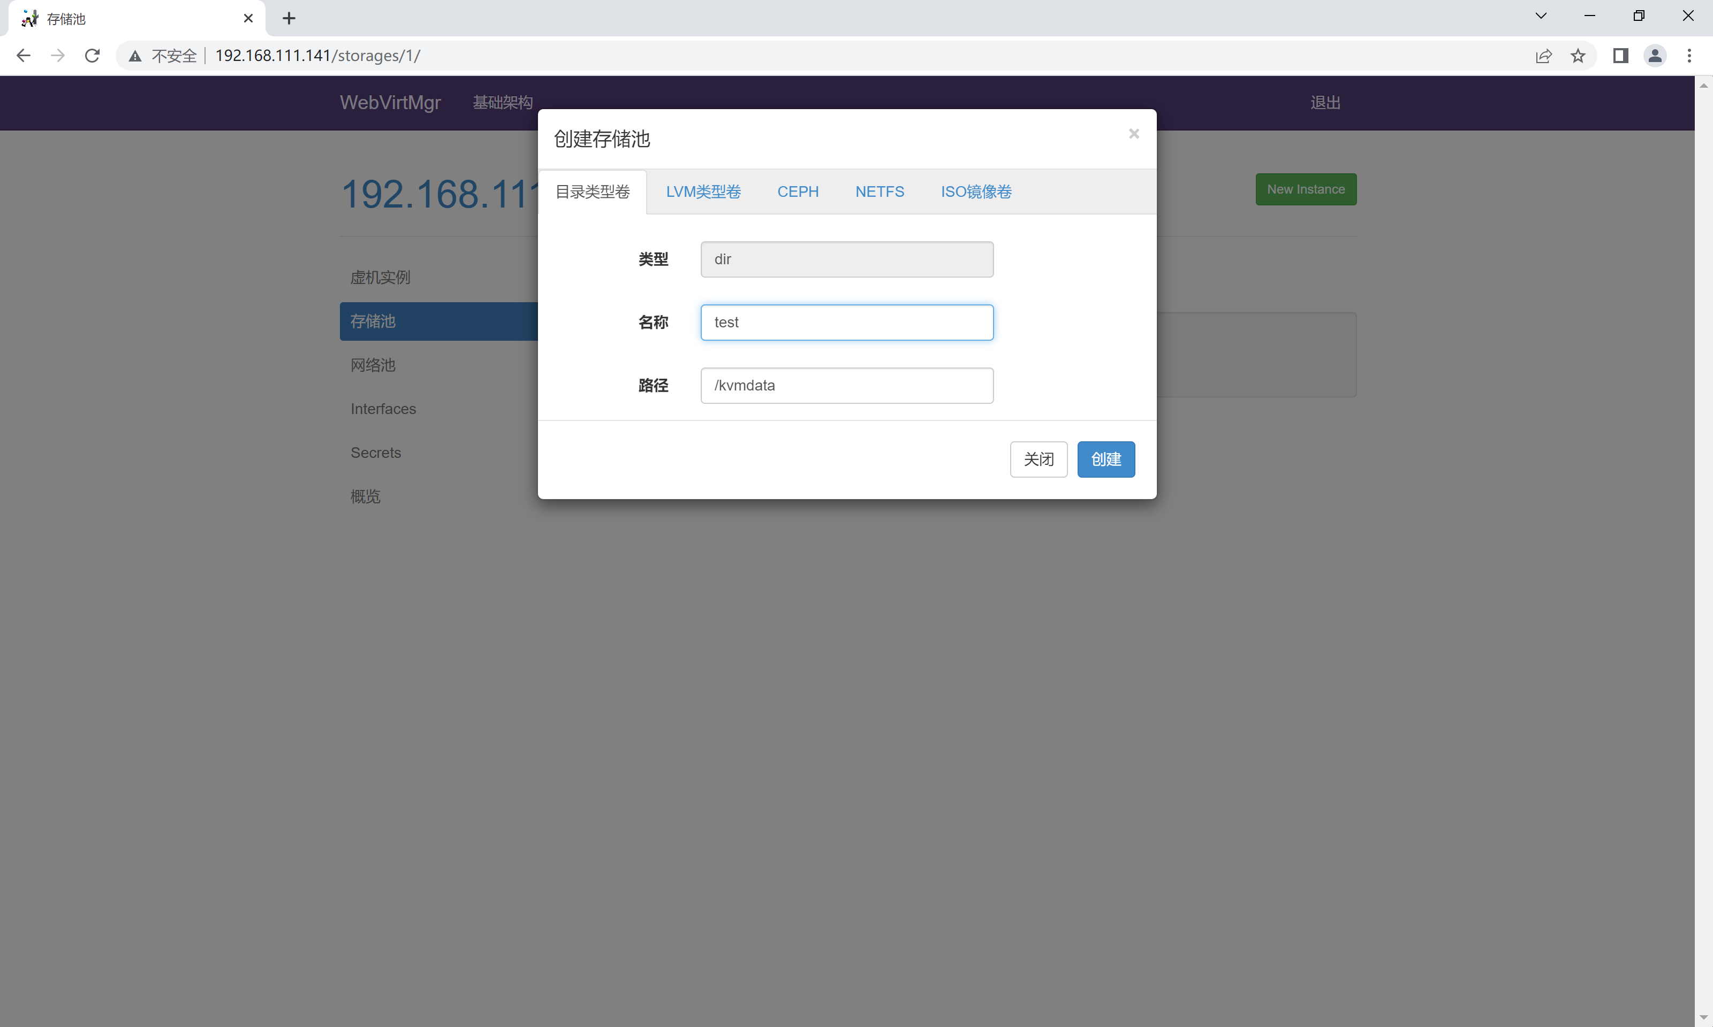Switch to the CEPH tab
The image size is (1713, 1027).
(x=798, y=191)
